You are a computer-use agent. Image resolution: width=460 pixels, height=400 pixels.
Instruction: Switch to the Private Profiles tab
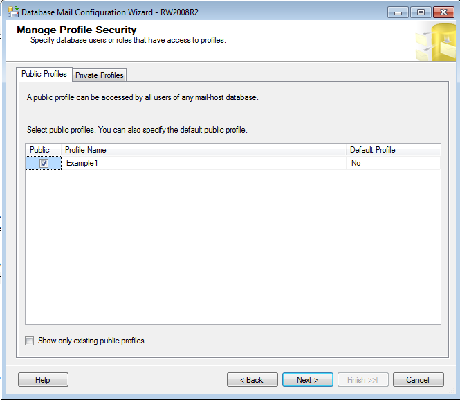99,75
